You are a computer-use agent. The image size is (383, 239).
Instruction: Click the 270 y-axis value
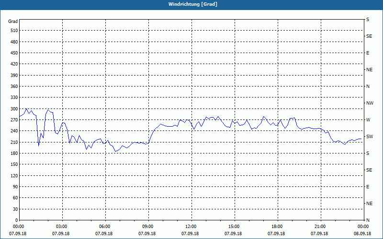pyautogui.click(x=14, y=120)
